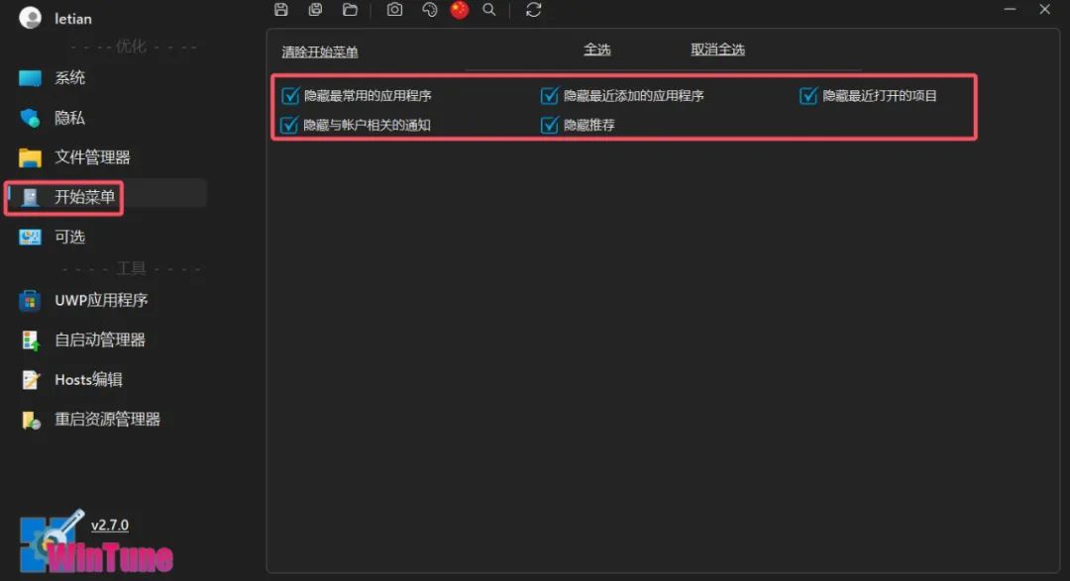Uncheck 隐藏与帐户相关的通知
This screenshot has width=1070, height=581.
tap(289, 125)
